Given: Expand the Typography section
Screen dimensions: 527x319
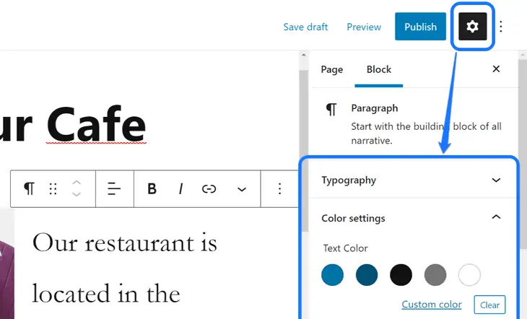Looking at the screenshot, I should (496, 180).
